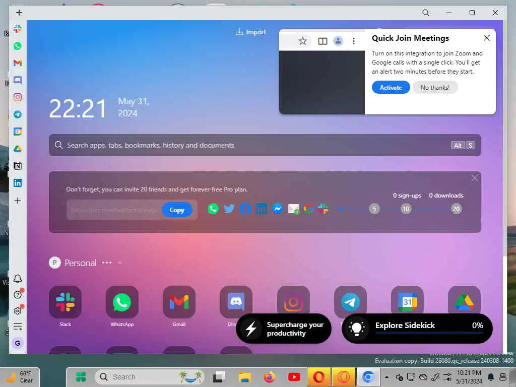This screenshot has width=516, height=387.
Task: Click the Import link
Action: 251,32
